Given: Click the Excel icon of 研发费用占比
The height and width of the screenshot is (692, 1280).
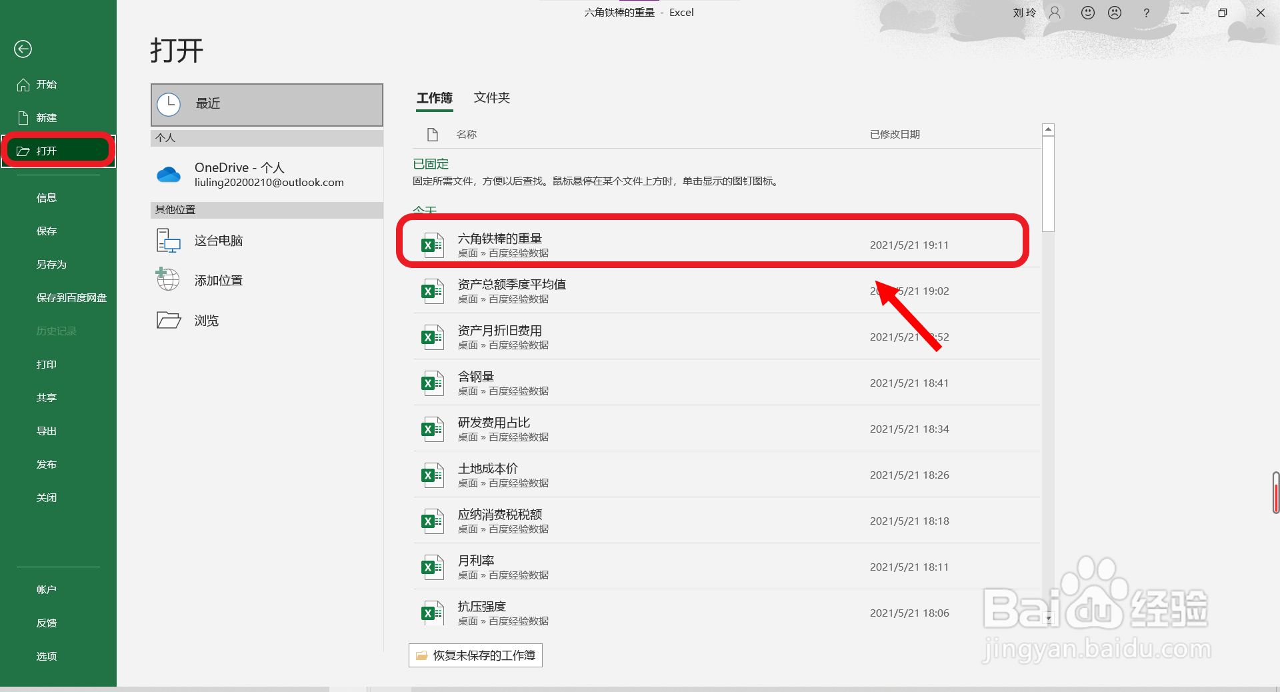Looking at the screenshot, I should coord(432,429).
